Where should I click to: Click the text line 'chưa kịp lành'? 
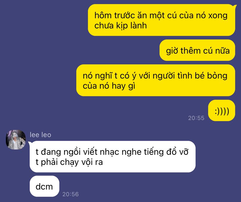point(120,26)
